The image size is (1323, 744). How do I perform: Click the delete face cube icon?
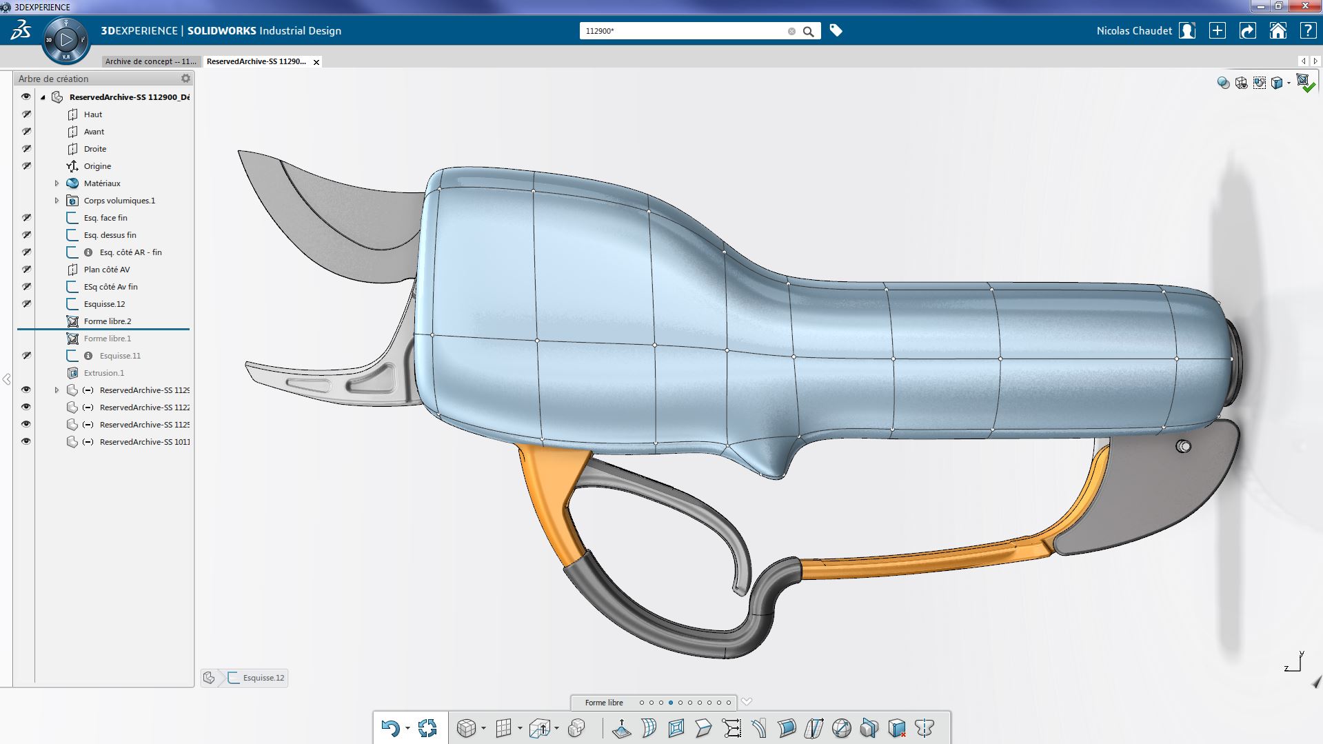[897, 728]
